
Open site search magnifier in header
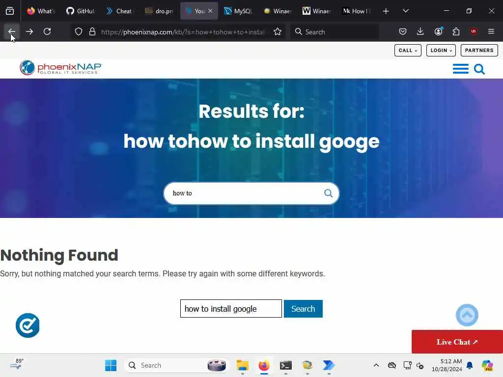coord(479,69)
